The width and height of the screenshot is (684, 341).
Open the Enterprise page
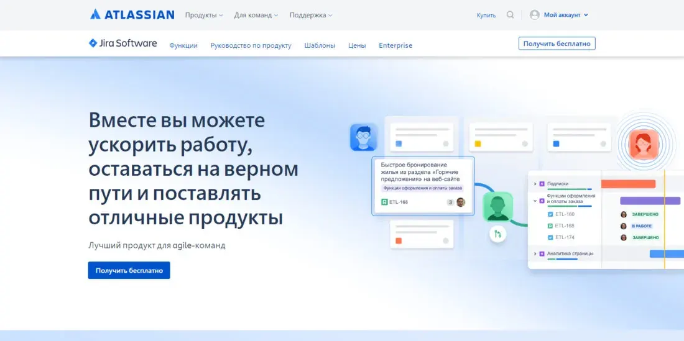pos(395,45)
